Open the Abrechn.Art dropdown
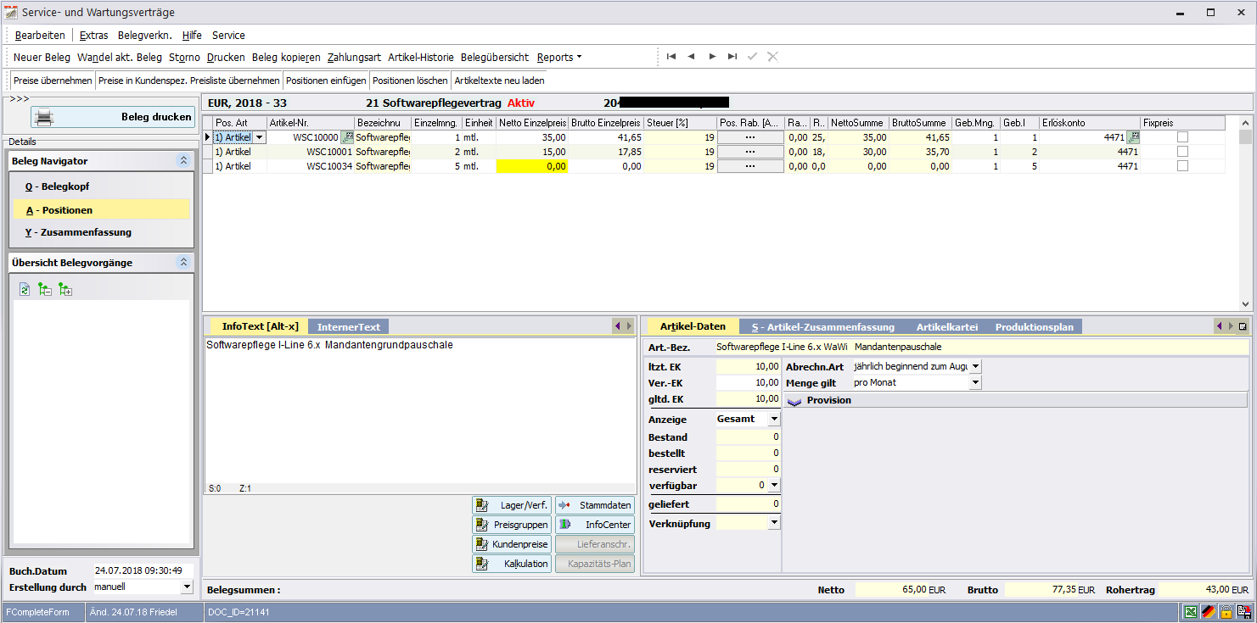The width and height of the screenshot is (1257, 623). [975, 366]
